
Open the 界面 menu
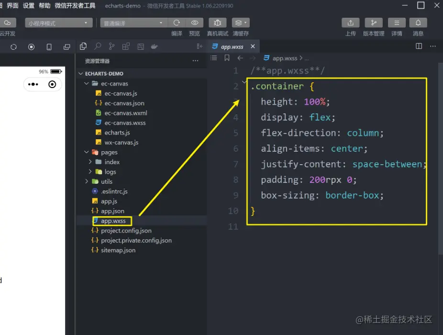coord(12,6)
